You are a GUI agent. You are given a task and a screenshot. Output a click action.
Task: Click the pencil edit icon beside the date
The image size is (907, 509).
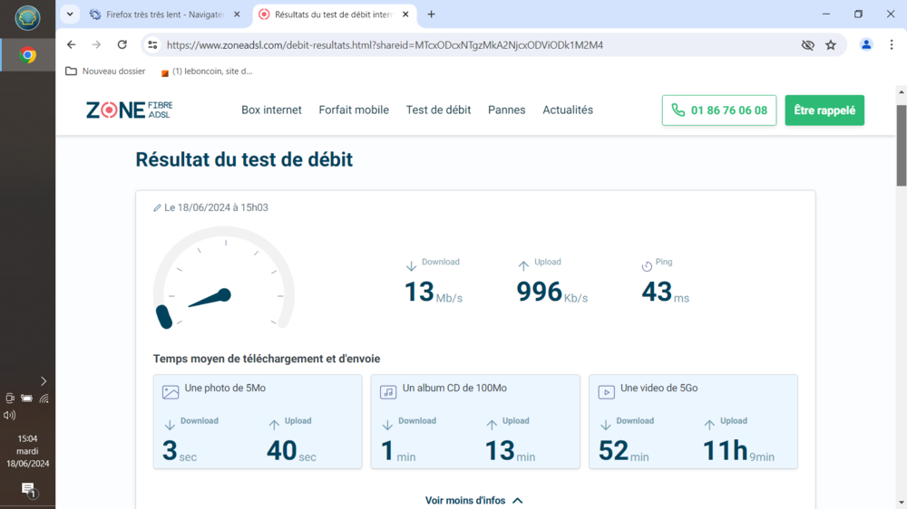157,208
